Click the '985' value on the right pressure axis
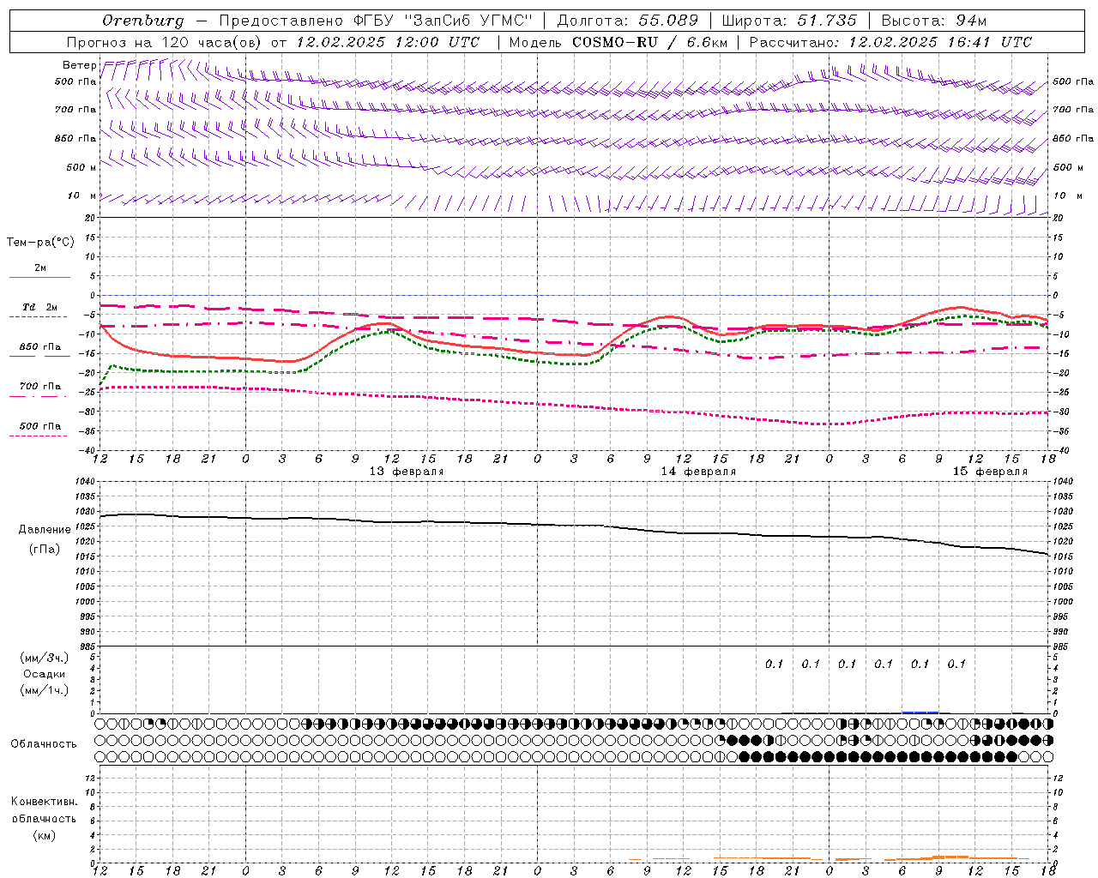The image size is (1098, 878). click(x=1061, y=646)
